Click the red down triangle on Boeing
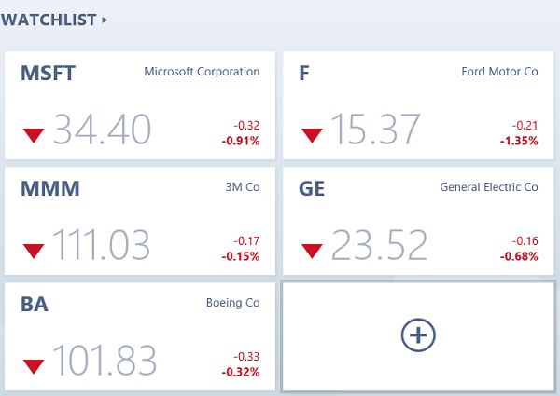The image size is (560, 396). pyautogui.click(x=34, y=366)
